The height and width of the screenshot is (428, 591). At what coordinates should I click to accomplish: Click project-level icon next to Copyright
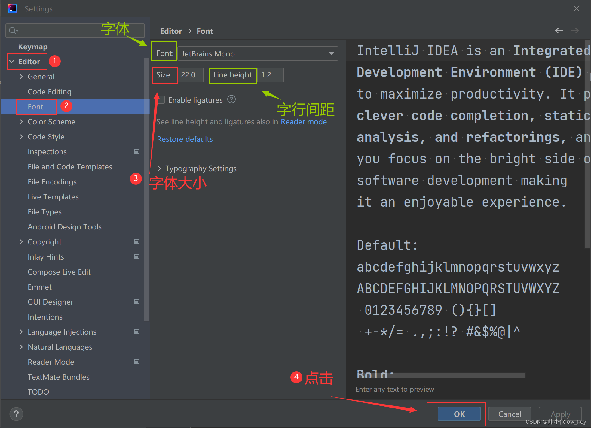click(137, 242)
